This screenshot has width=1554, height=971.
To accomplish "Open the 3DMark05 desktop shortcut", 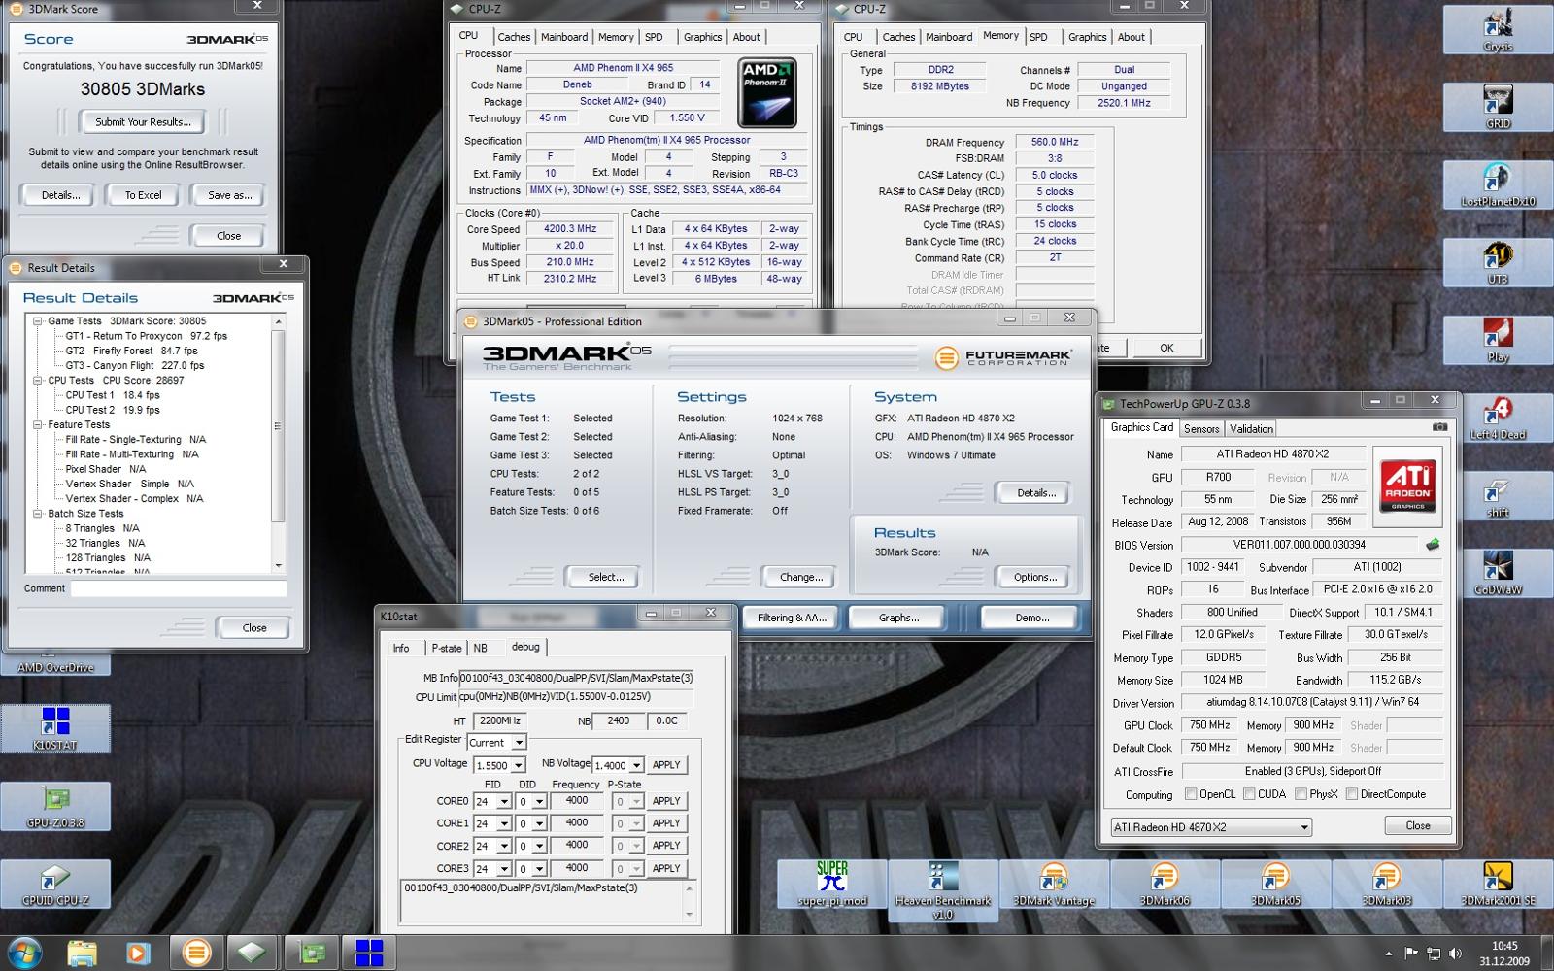I will pyautogui.click(x=1274, y=885).
